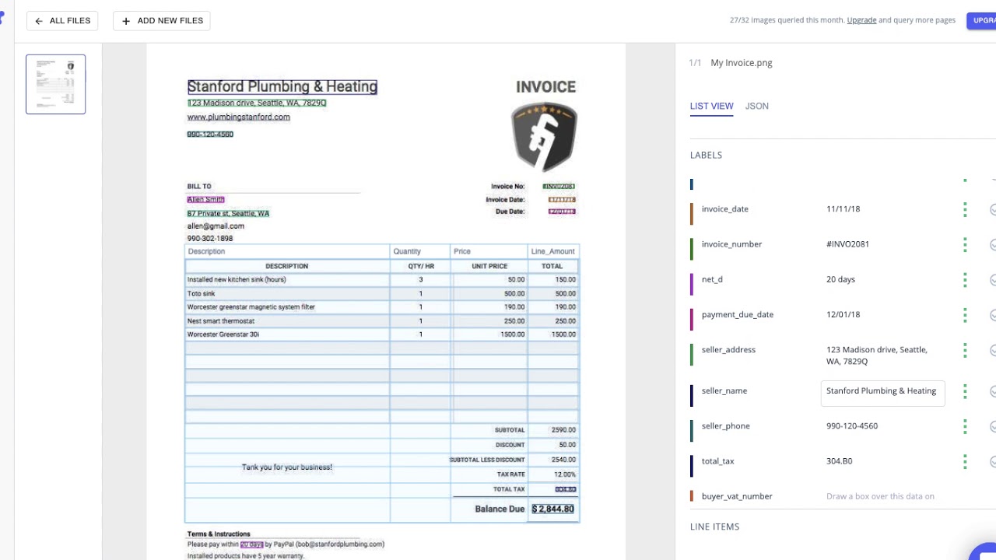Select highlighted Invoice Date value on invoice
Viewport: 996px width, 560px height.
pyautogui.click(x=562, y=200)
